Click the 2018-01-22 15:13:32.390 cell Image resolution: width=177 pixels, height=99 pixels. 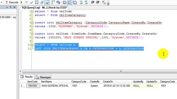[x=117, y=86]
